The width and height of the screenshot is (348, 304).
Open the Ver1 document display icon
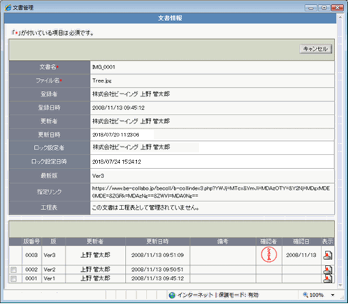click(328, 279)
